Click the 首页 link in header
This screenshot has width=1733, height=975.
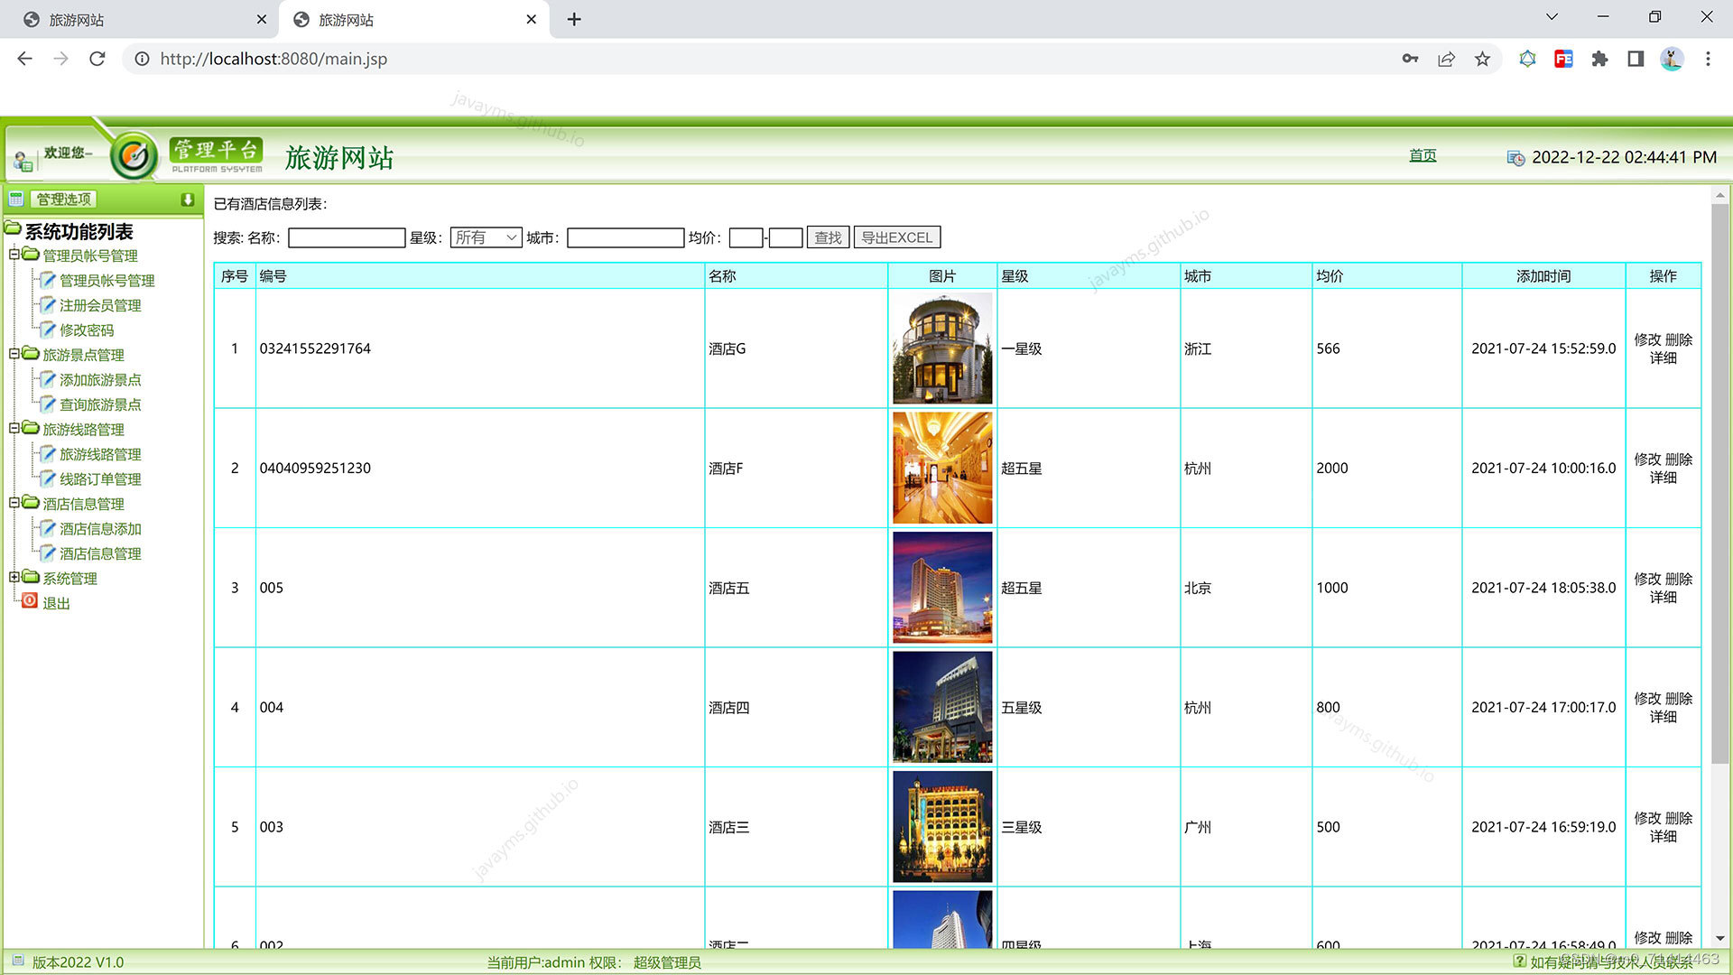(1423, 155)
